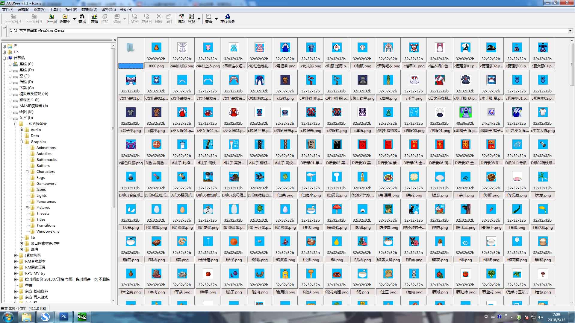Open the 文件(F) menu
Viewport: 575px width, 323px height.
click(x=8, y=9)
